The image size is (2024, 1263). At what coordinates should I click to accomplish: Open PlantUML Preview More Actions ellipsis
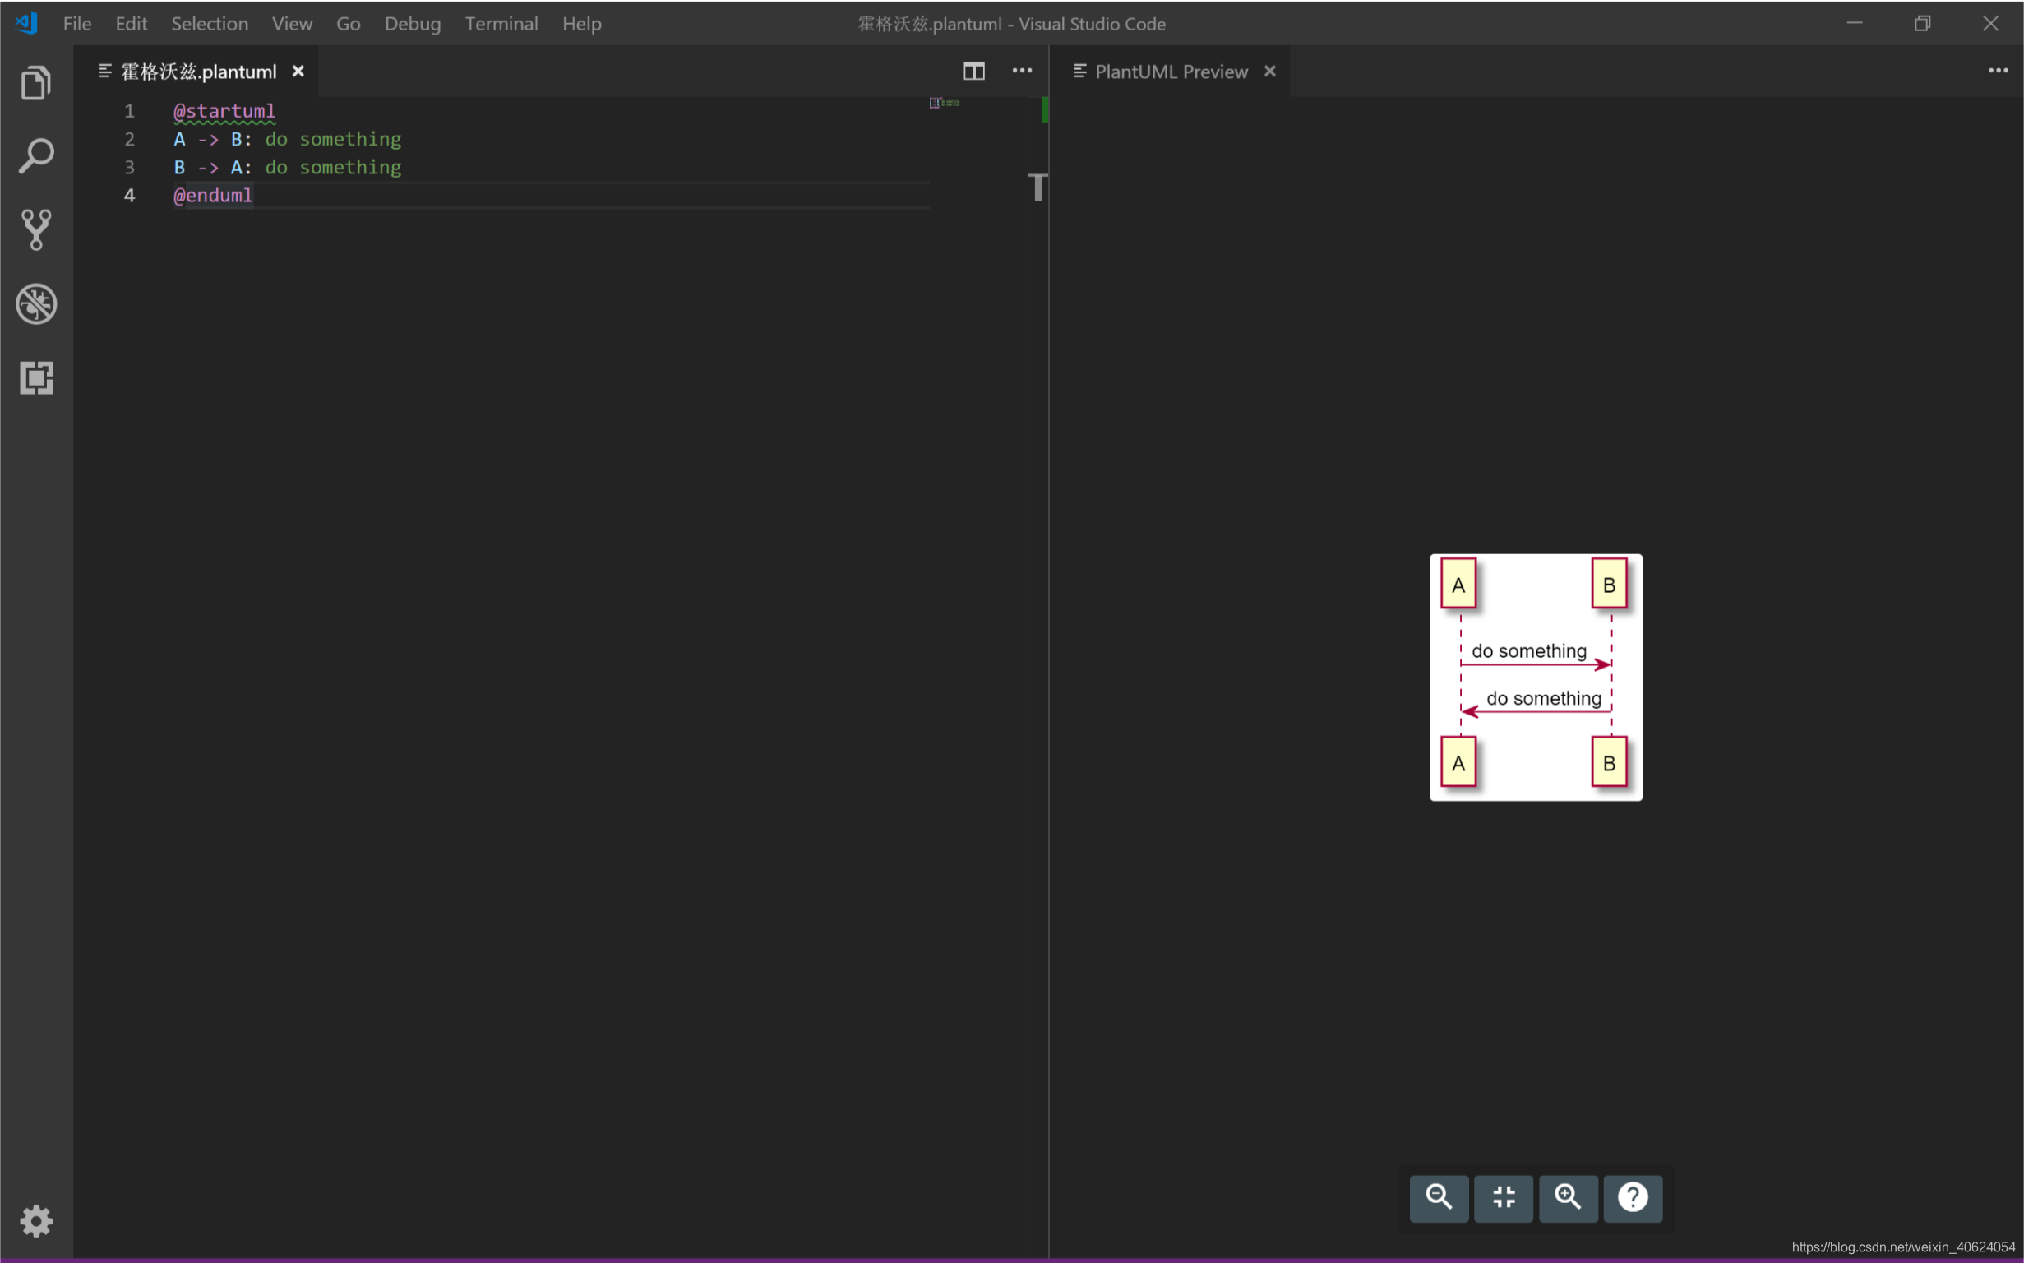click(1997, 71)
